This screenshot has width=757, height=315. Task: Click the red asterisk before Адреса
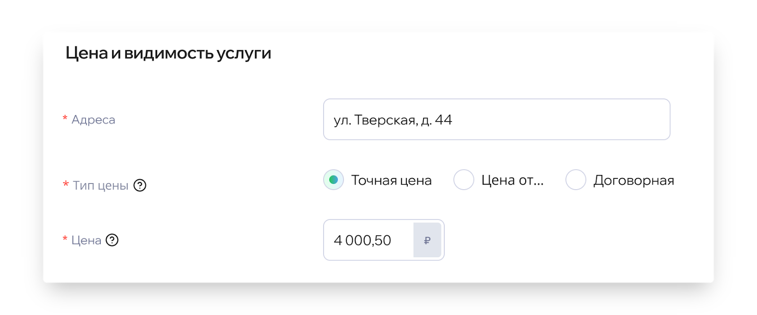[65, 118]
